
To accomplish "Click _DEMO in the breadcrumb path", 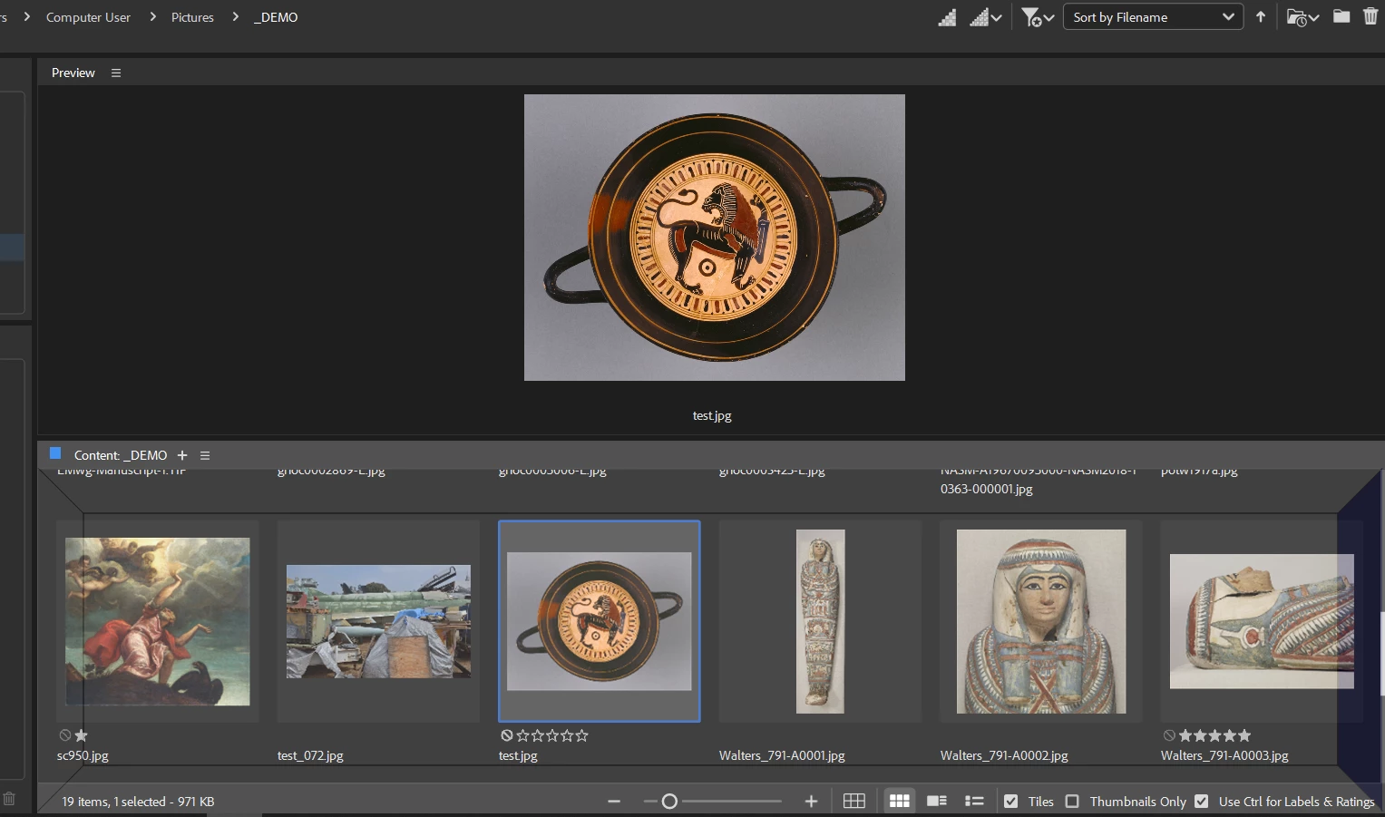I will click(x=276, y=17).
